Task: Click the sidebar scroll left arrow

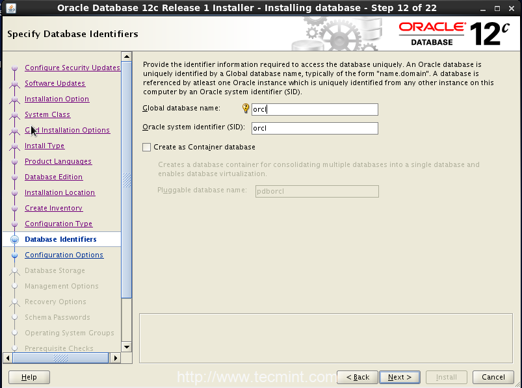Action: point(8,358)
